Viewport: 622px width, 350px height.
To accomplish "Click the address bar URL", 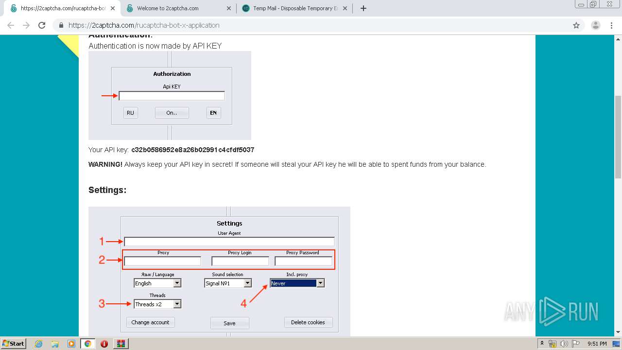I will tap(144, 25).
